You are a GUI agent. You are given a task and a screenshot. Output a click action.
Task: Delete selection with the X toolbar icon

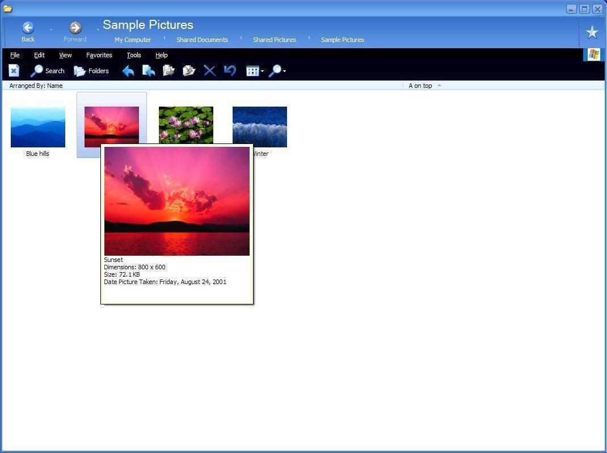pyautogui.click(x=209, y=71)
